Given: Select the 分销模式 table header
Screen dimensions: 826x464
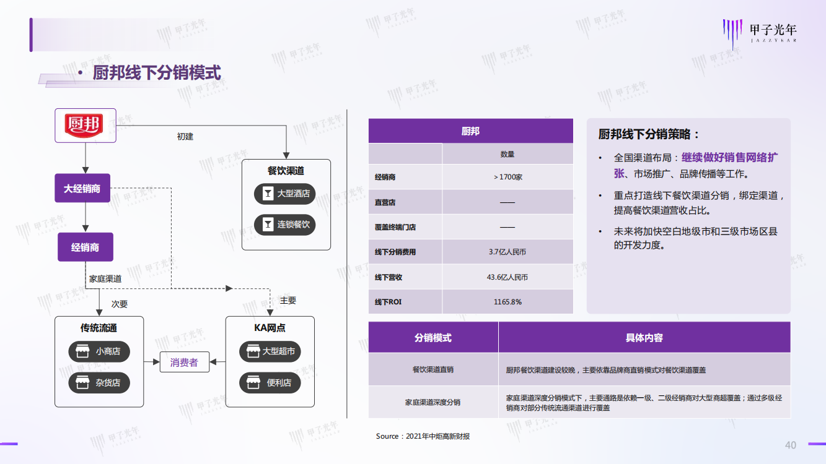Looking at the screenshot, I should (433, 338).
